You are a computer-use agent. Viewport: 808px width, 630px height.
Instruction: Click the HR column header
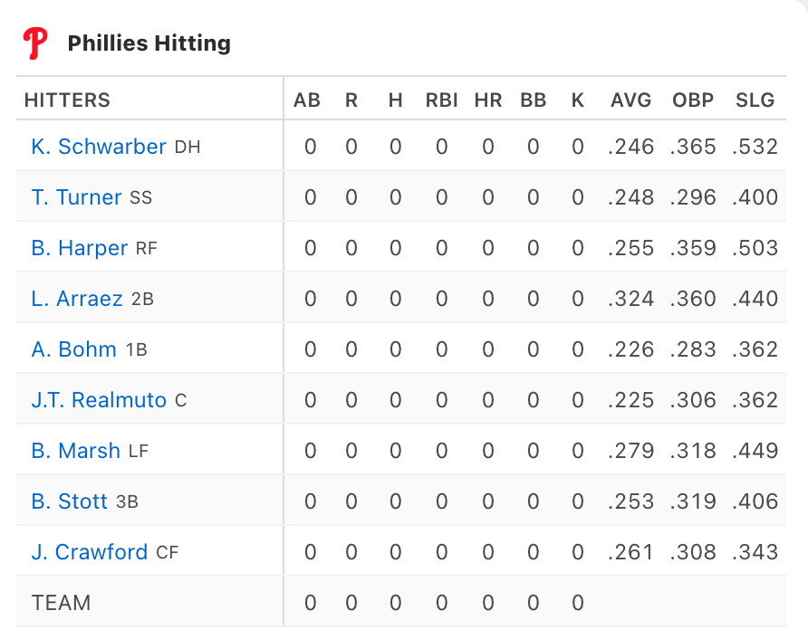[x=488, y=100]
